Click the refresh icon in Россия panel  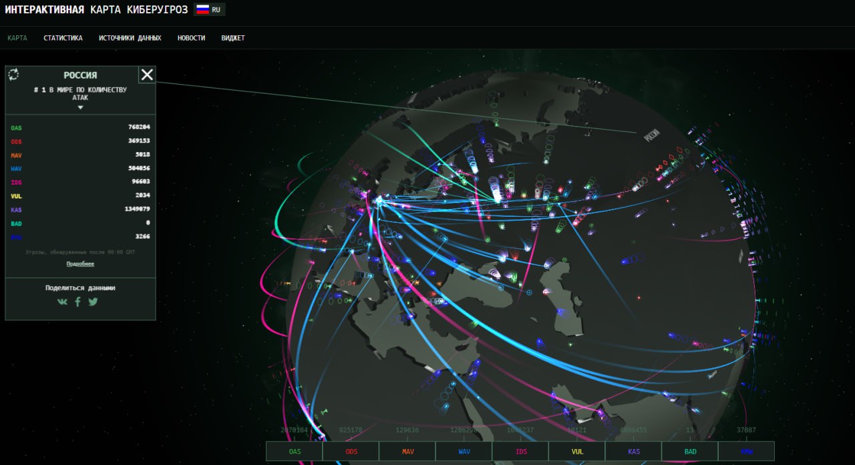pyautogui.click(x=13, y=75)
